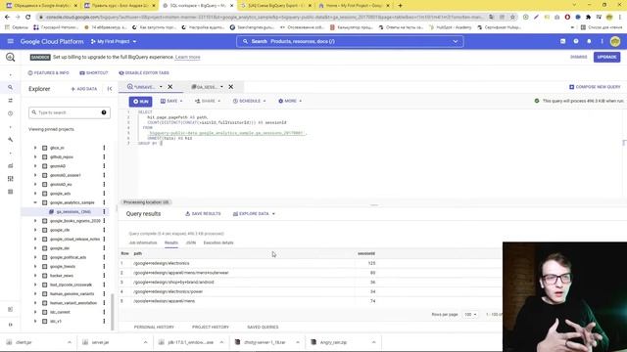This screenshot has height=352, width=627.
Task: Click Save Results button
Action: pyautogui.click(x=203, y=214)
